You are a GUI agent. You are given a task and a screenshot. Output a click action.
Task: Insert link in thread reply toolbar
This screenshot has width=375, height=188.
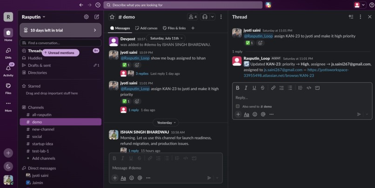(273, 88)
